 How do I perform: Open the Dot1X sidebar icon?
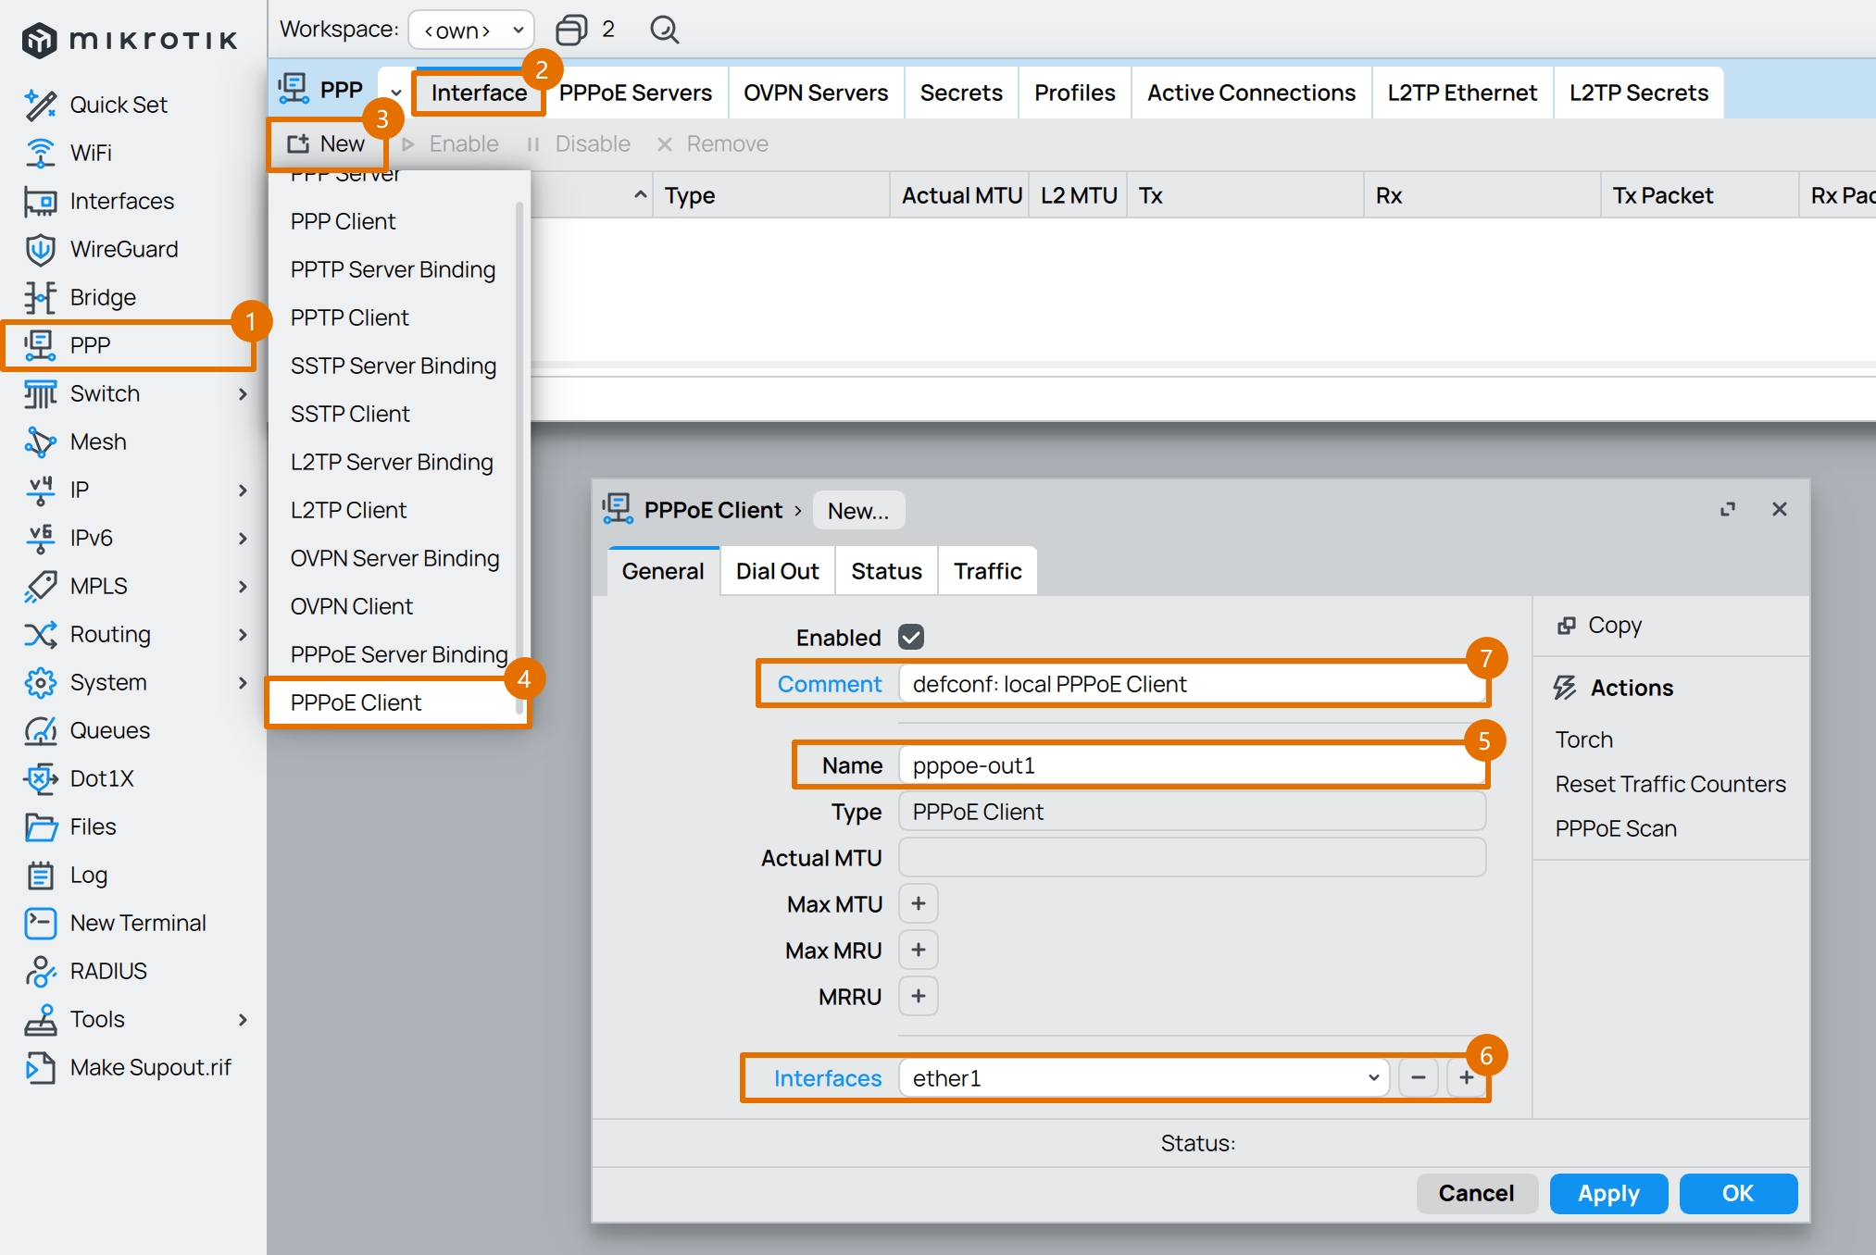[40, 778]
